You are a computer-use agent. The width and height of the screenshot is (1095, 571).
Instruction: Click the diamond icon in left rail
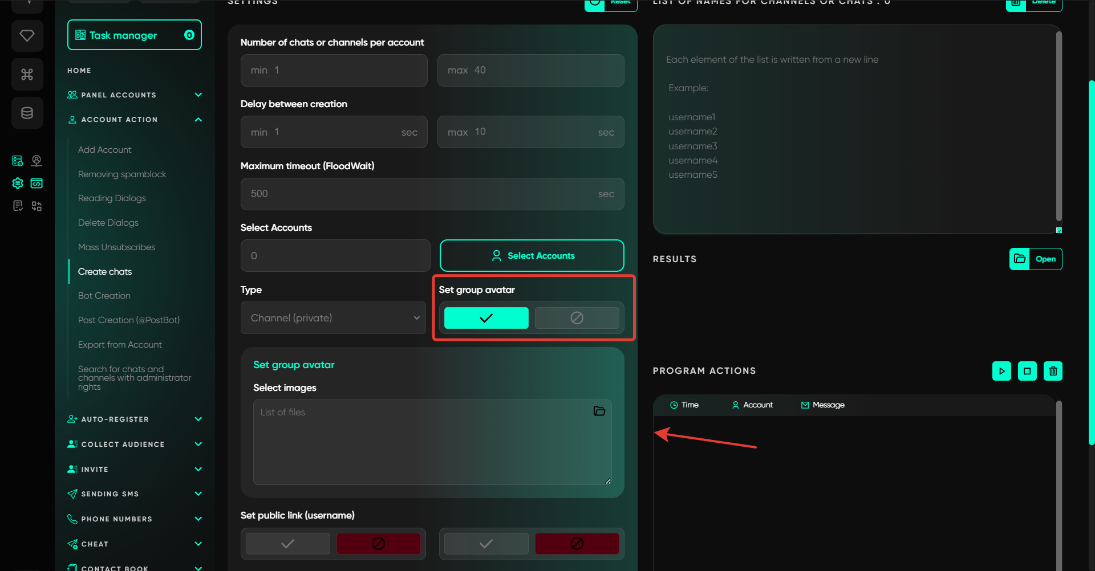pyautogui.click(x=27, y=36)
